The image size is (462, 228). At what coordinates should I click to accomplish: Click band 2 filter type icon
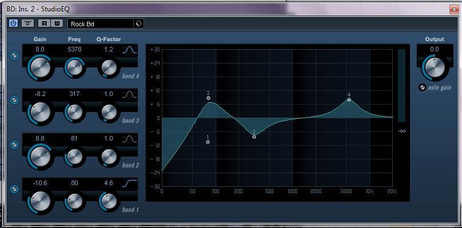click(x=130, y=139)
